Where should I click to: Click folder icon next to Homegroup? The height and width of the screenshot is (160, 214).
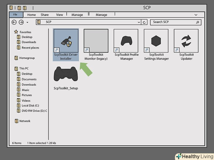[16, 58]
